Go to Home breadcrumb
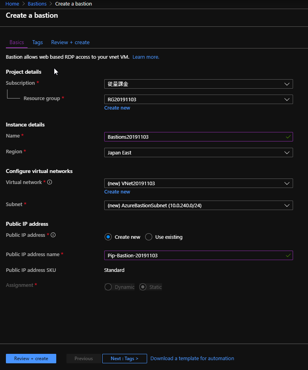The height and width of the screenshot is (370, 308). pos(12,4)
